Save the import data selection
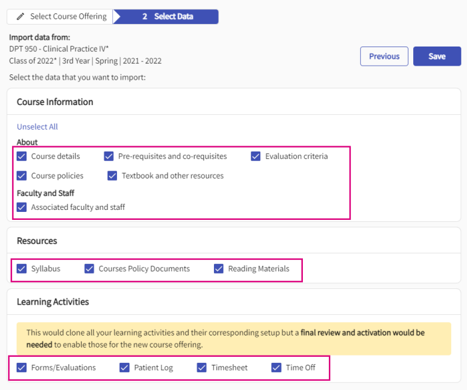This screenshot has width=467, height=390. pyautogui.click(x=436, y=56)
